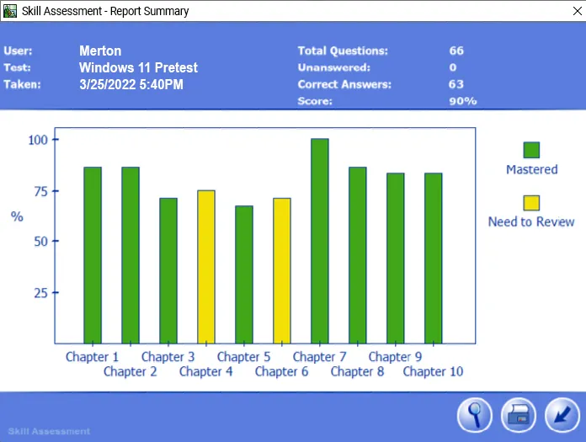Select the yellow Chapter 4 bar
Screen dimensions: 586x442
[x=206, y=267]
